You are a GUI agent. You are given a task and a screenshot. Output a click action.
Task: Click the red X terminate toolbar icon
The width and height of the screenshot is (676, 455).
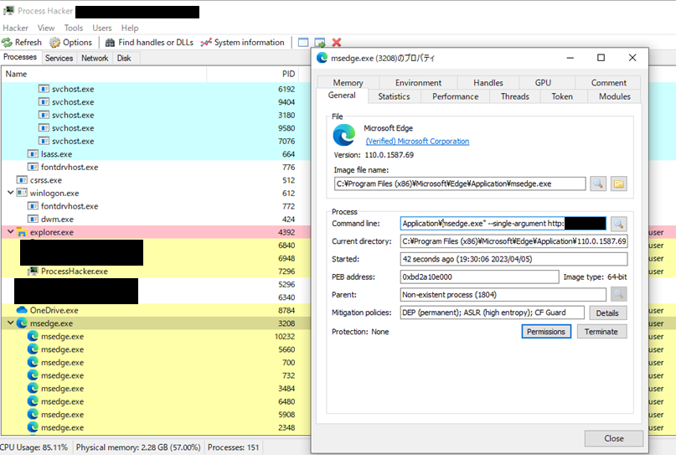point(337,43)
